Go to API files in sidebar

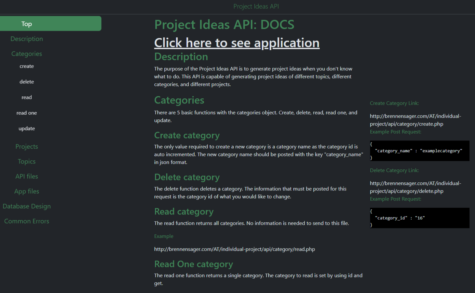point(27,176)
